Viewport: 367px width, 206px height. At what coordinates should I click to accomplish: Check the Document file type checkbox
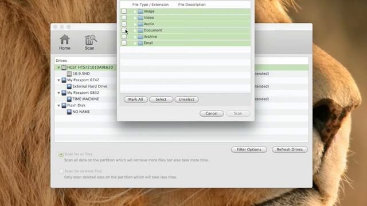124,30
